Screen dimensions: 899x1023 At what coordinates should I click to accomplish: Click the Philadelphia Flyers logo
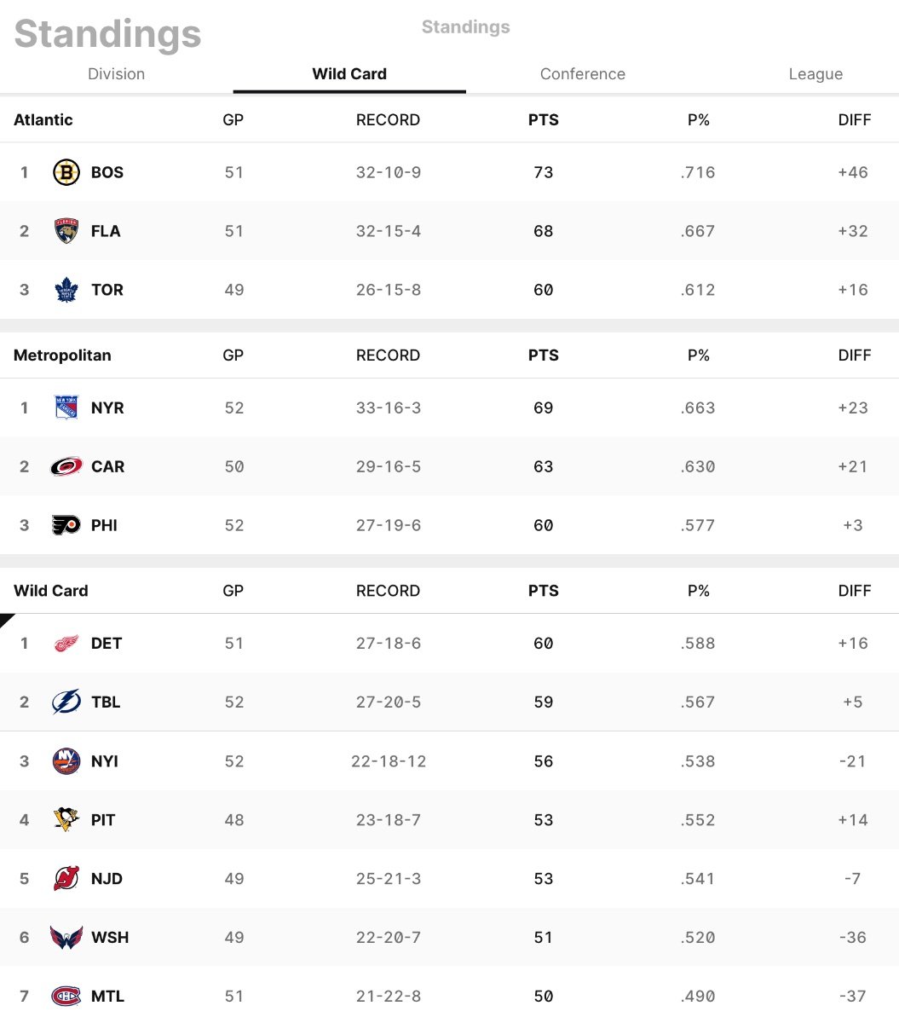(x=66, y=525)
